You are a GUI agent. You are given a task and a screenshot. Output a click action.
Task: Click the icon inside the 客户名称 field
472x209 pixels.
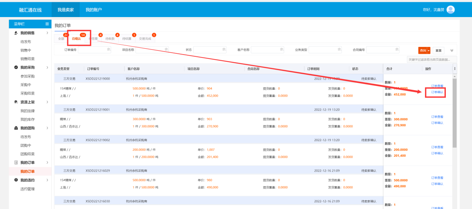(282, 49)
